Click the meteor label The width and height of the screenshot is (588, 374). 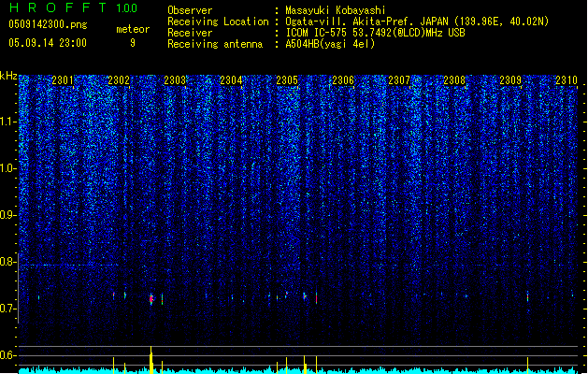coord(133,29)
